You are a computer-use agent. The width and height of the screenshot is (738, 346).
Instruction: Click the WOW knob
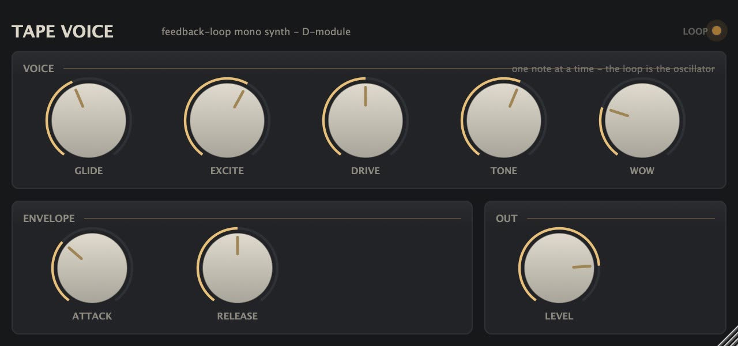coord(642,121)
